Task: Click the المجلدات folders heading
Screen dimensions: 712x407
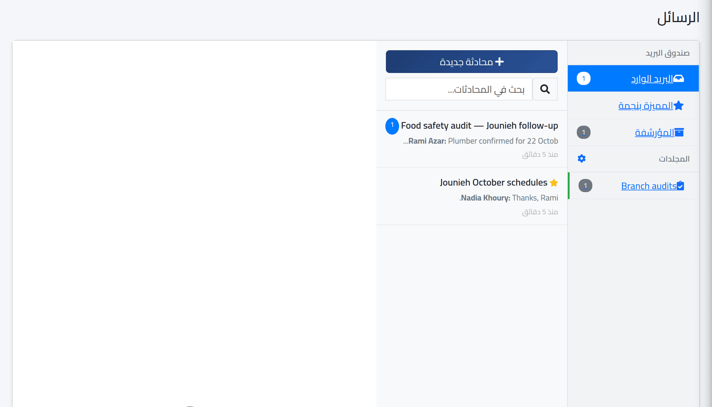Action: click(674, 159)
